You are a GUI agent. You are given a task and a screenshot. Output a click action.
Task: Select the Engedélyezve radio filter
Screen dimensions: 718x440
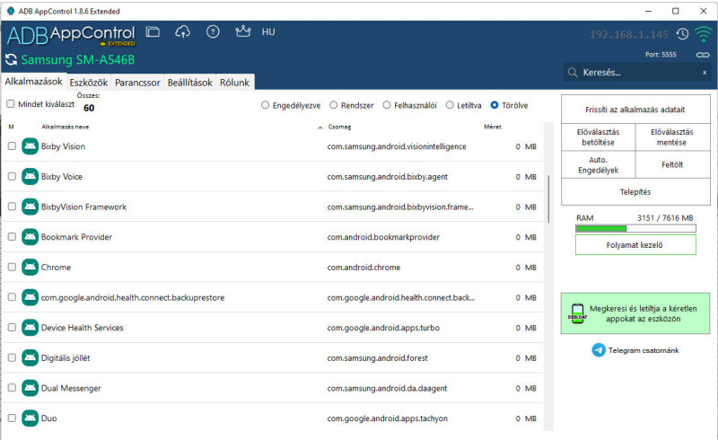point(265,105)
